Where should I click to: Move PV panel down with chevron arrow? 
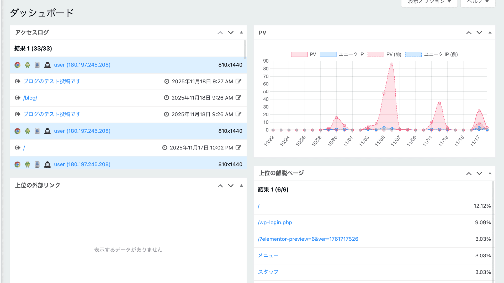tap(479, 32)
